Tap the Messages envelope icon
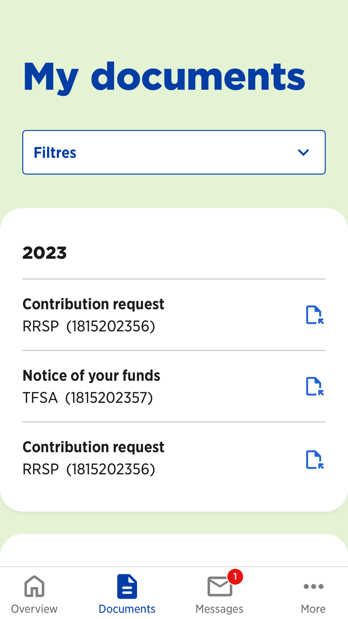 click(220, 587)
